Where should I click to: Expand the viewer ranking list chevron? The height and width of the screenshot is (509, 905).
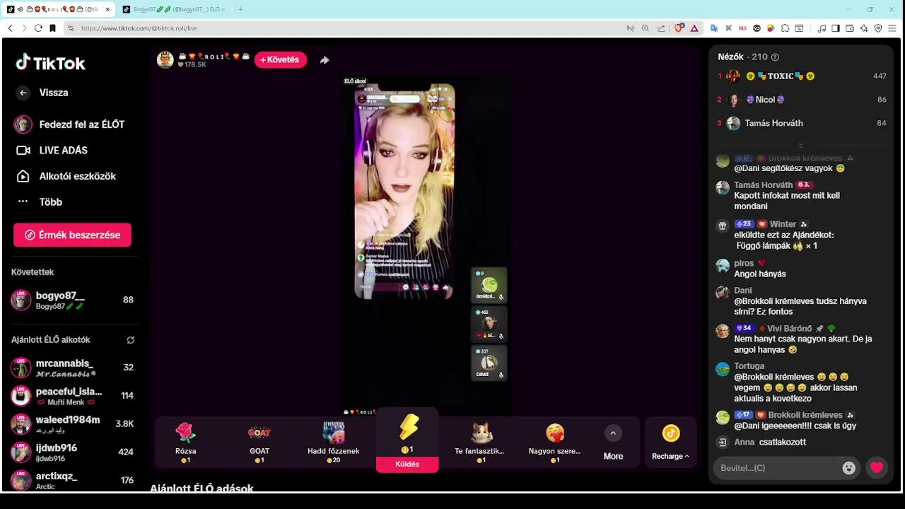click(x=801, y=146)
